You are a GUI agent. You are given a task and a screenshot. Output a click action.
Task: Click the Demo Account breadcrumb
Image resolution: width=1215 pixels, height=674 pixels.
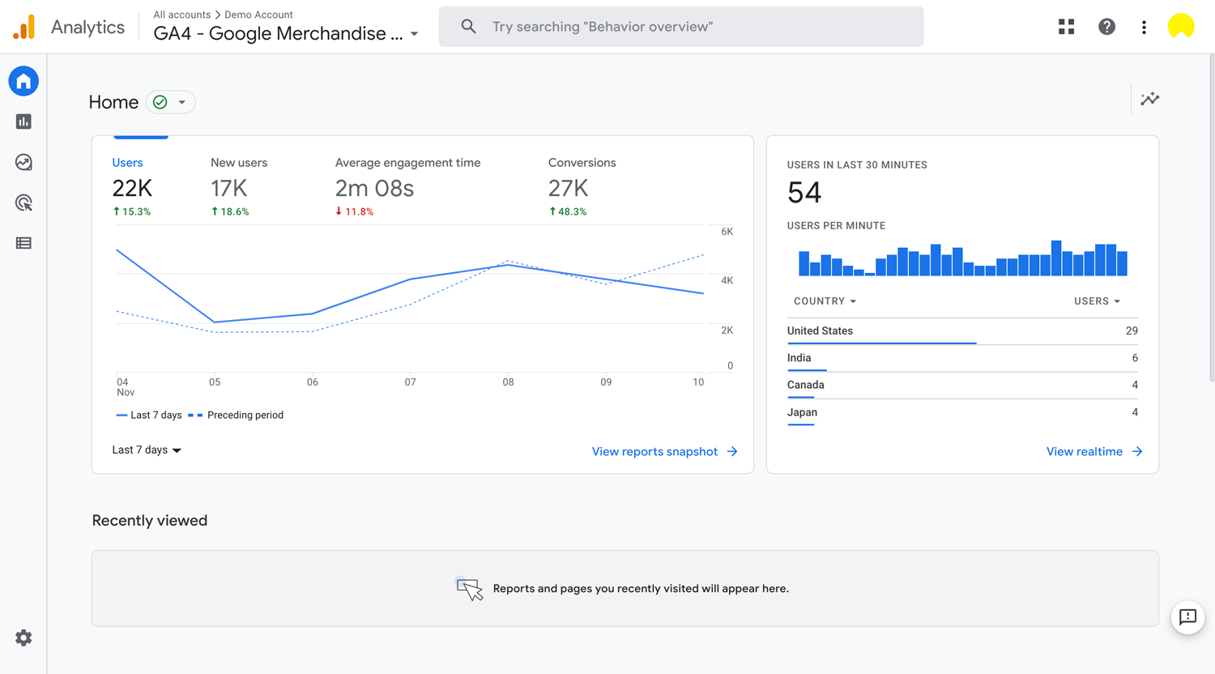[258, 15]
